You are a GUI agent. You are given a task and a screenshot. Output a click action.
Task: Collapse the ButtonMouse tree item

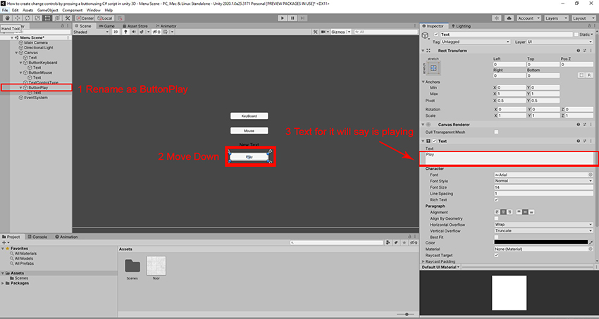click(20, 73)
